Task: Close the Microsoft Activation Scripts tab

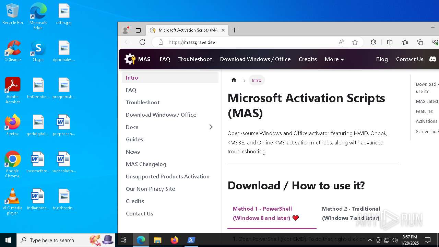Action: pos(223,30)
